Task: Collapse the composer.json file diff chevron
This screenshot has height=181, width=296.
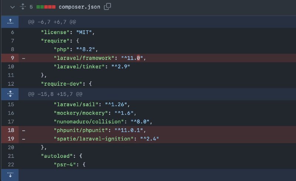Action: (x=13, y=7)
